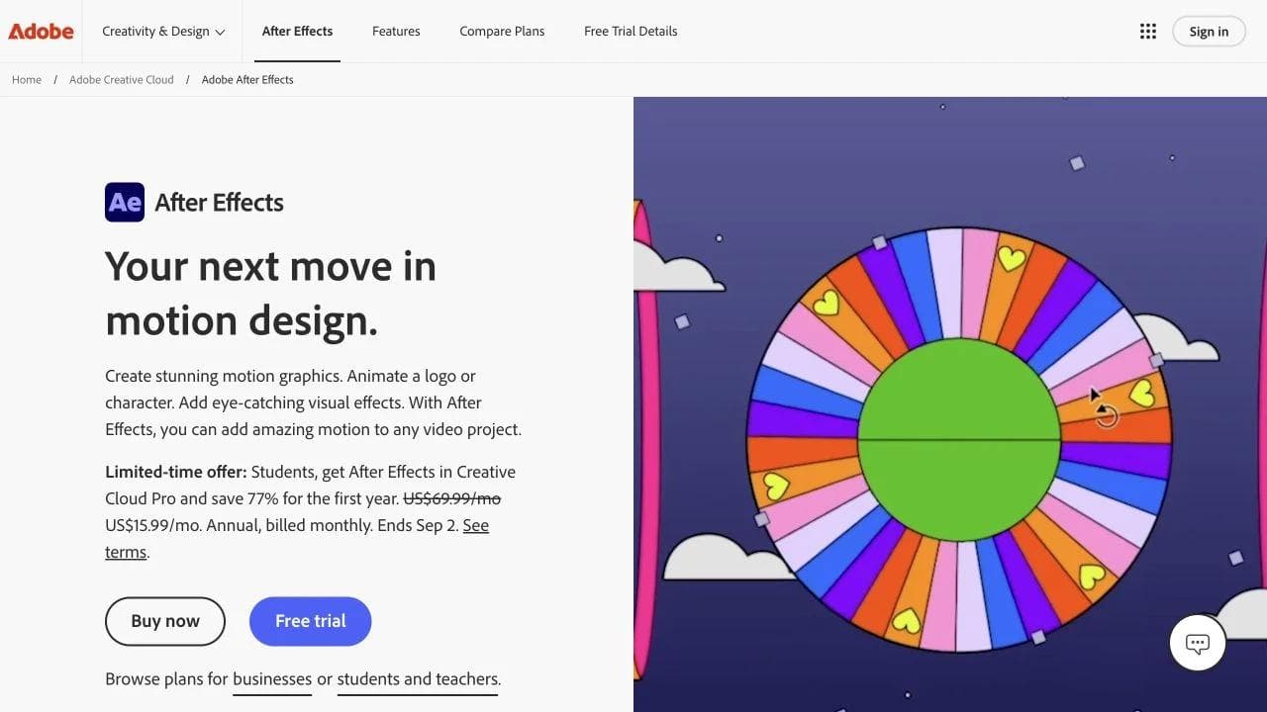1267x712 pixels.
Task: Click the Adobe logo
Action: [41, 32]
